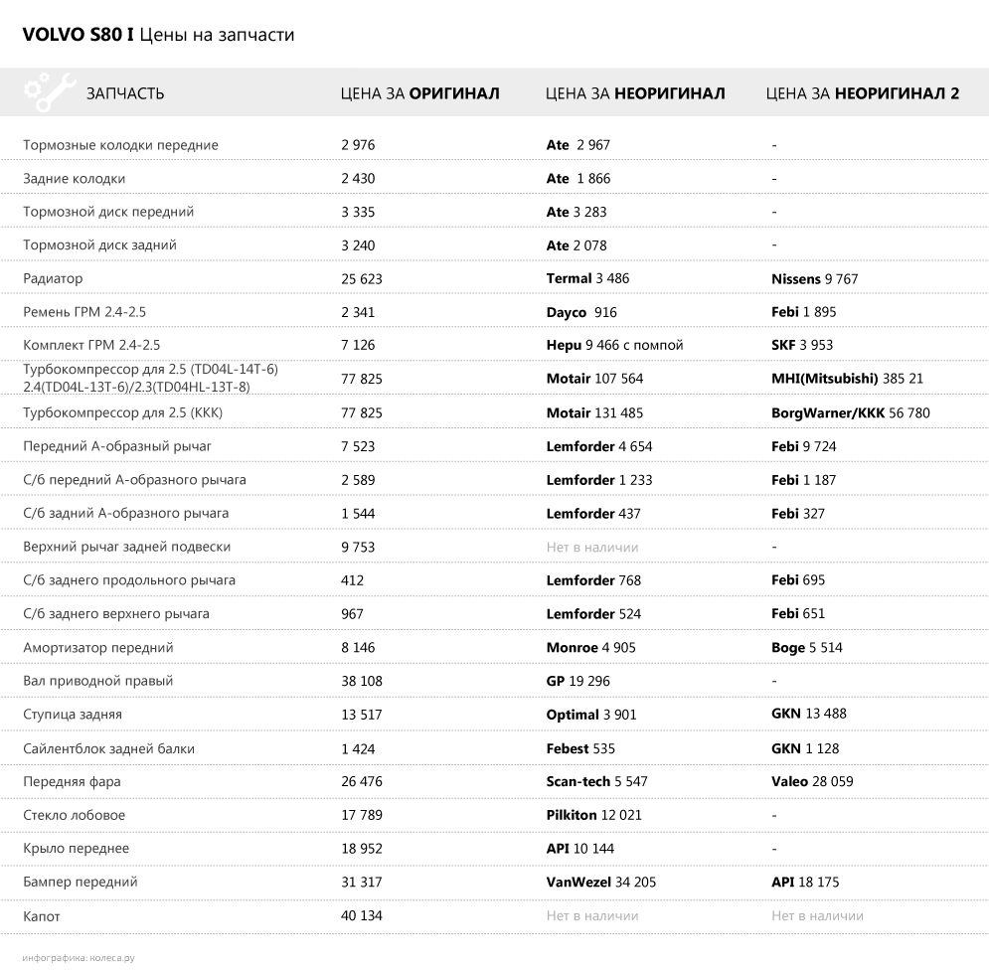The height and width of the screenshot is (971, 989).
Task: Click the инфографика: колеса.ру credit text
Action: click(78, 958)
